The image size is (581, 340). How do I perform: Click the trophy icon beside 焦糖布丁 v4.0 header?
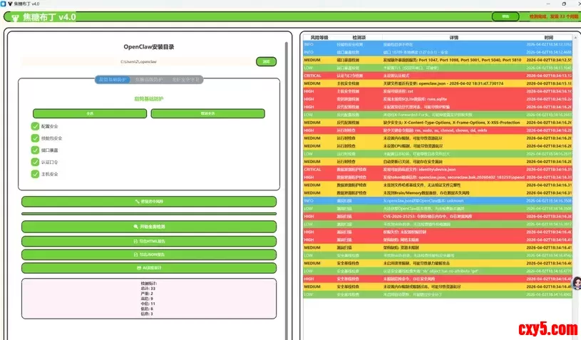[15, 17]
